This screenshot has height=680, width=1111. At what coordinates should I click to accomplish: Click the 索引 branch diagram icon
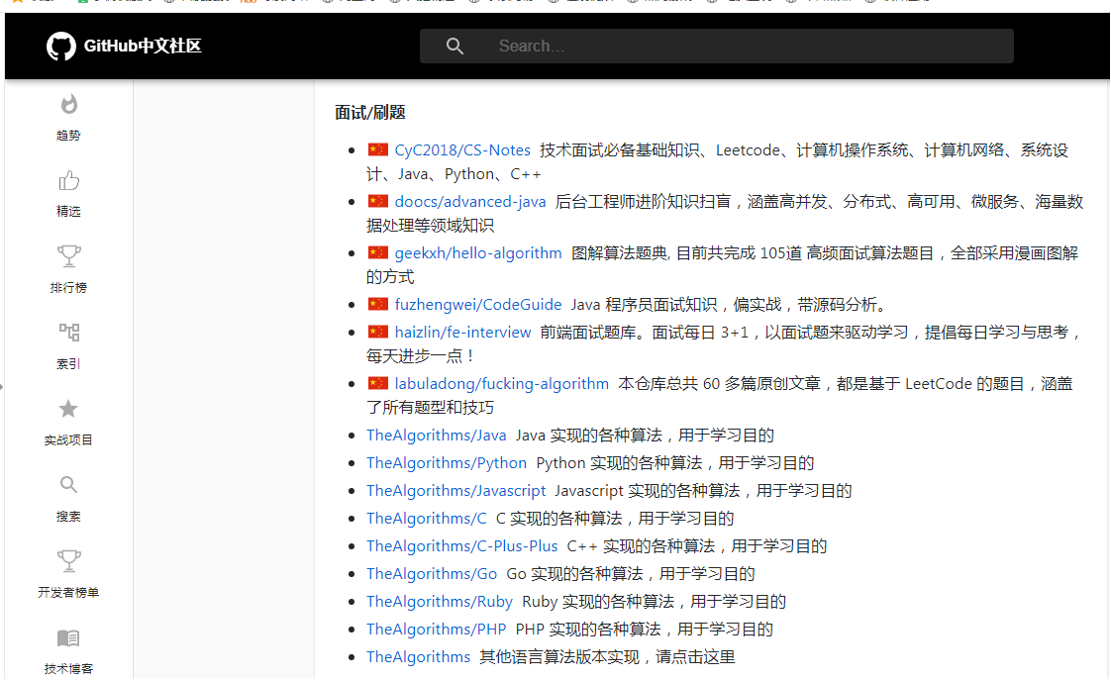(68, 332)
